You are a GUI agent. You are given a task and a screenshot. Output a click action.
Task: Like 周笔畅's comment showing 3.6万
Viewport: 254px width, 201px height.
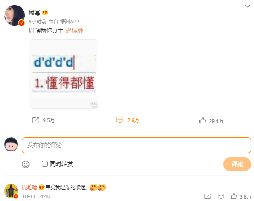[233, 196]
